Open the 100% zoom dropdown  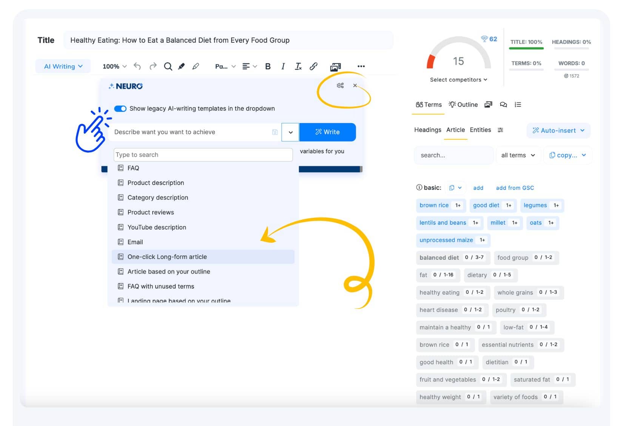click(114, 66)
